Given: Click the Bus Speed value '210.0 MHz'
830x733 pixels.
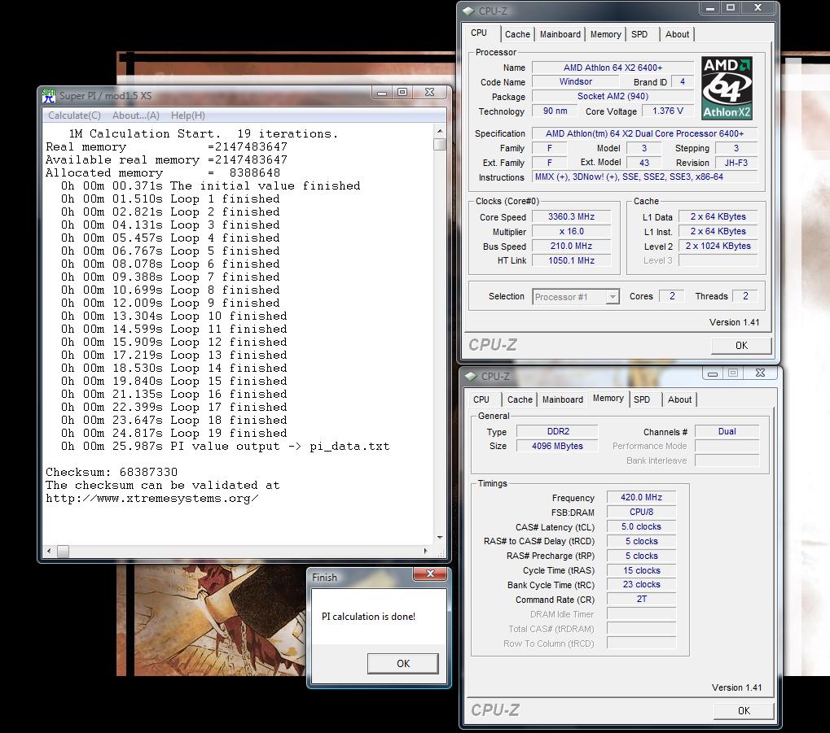Looking at the screenshot, I should coord(571,246).
